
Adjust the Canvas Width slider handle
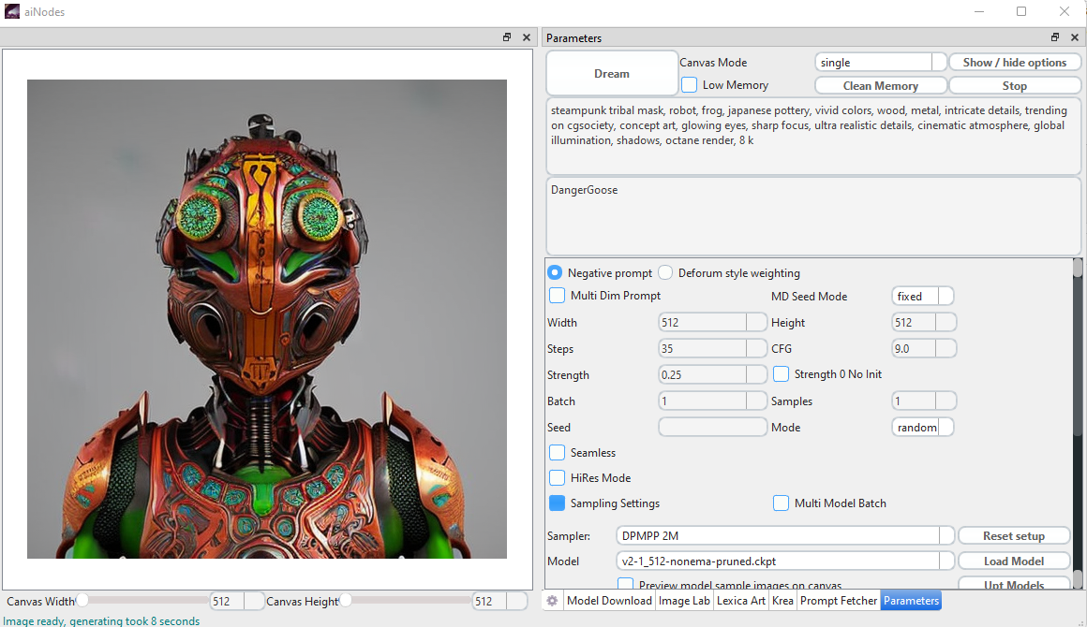click(x=82, y=600)
